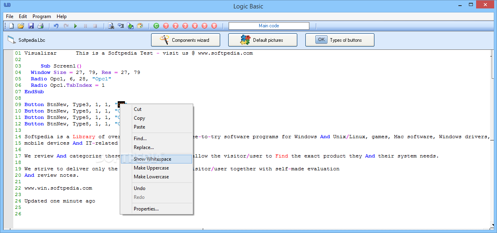497x233 pixels.
Task: Choose Replace... from the context menu
Action: point(157,147)
